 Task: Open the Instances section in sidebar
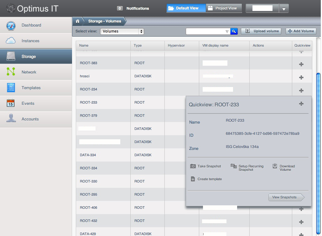click(30, 41)
